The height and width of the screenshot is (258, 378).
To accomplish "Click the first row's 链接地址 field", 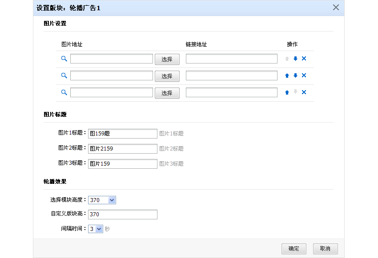I will pos(231,59).
